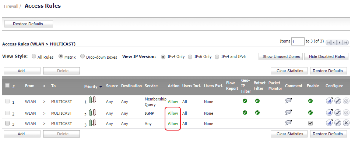Select IPv6 Only version
This screenshot has height=143, width=351.
pyautogui.click(x=190, y=57)
